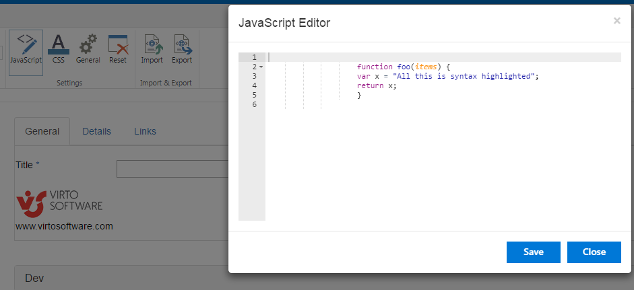Click the closing brace on line 5
The image size is (634, 290).
click(x=359, y=96)
